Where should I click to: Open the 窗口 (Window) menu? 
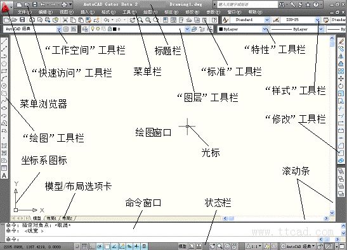pyautogui.click(x=234, y=12)
